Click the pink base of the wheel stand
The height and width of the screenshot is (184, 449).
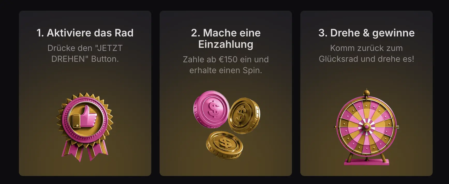coord(366,162)
